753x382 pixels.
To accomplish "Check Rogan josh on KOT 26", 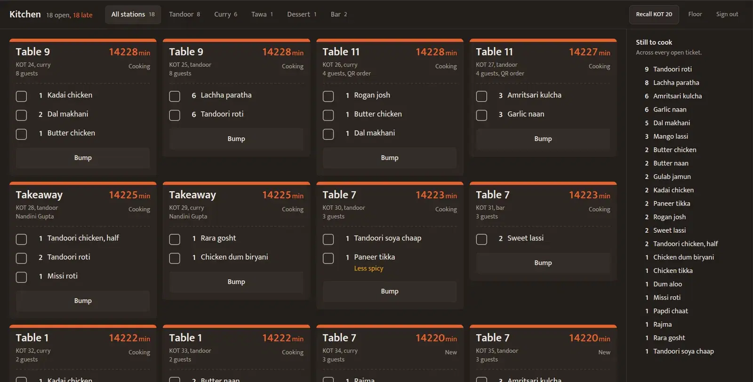I will click(328, 96).
